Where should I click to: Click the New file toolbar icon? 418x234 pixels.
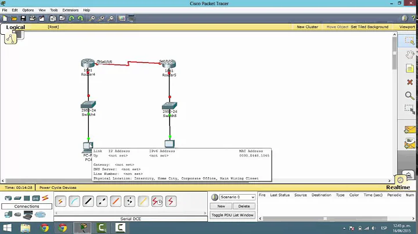coord(5,19)
